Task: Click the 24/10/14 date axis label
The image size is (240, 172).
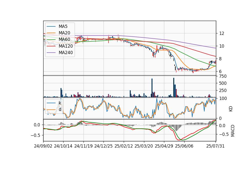Action: point(63,146)
